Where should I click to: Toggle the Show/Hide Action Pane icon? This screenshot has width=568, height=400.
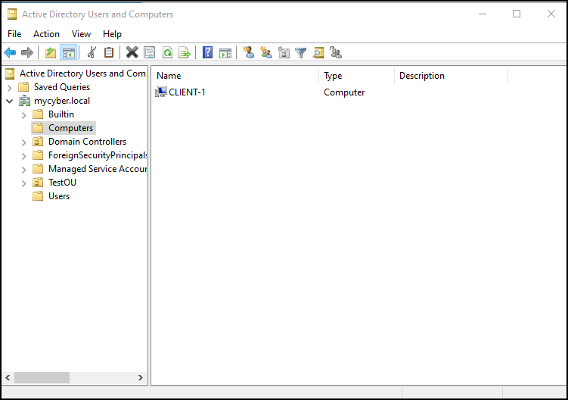(x=225, y=53)
